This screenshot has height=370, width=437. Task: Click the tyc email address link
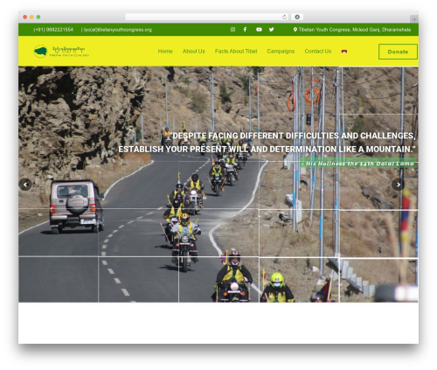pos(118,30)
